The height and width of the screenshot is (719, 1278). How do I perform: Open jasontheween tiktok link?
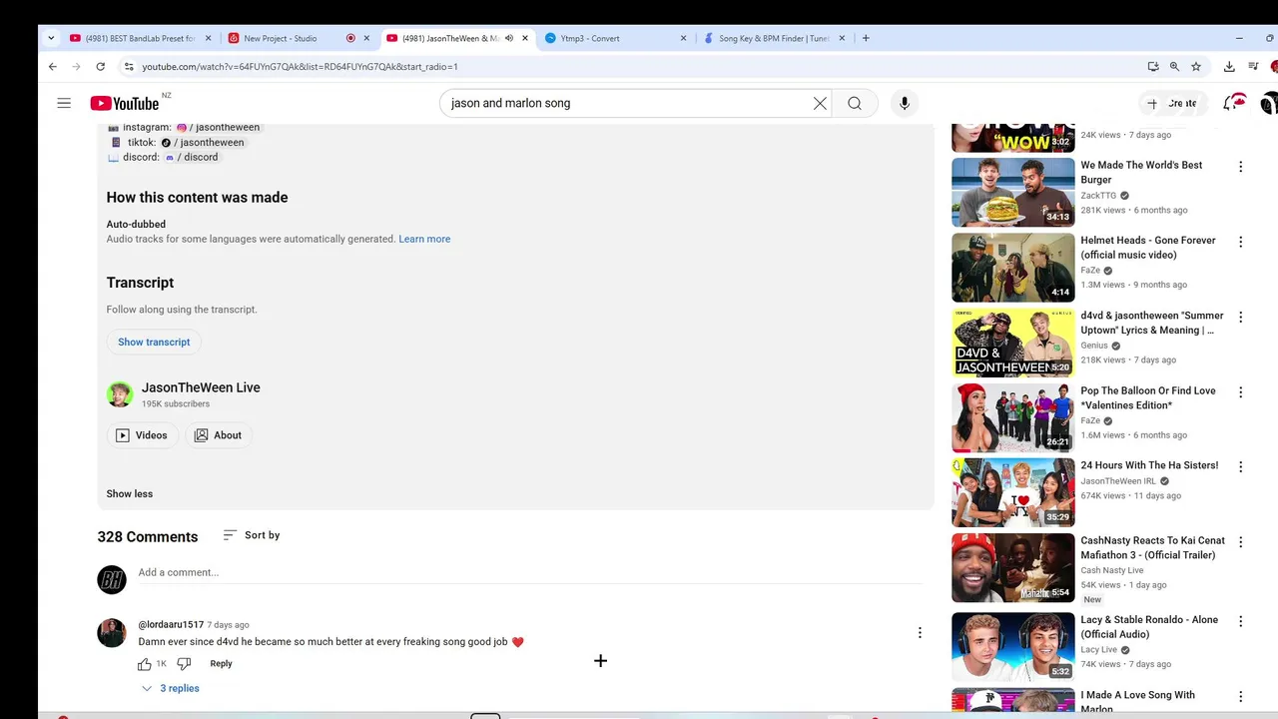[x=203, y=142]
